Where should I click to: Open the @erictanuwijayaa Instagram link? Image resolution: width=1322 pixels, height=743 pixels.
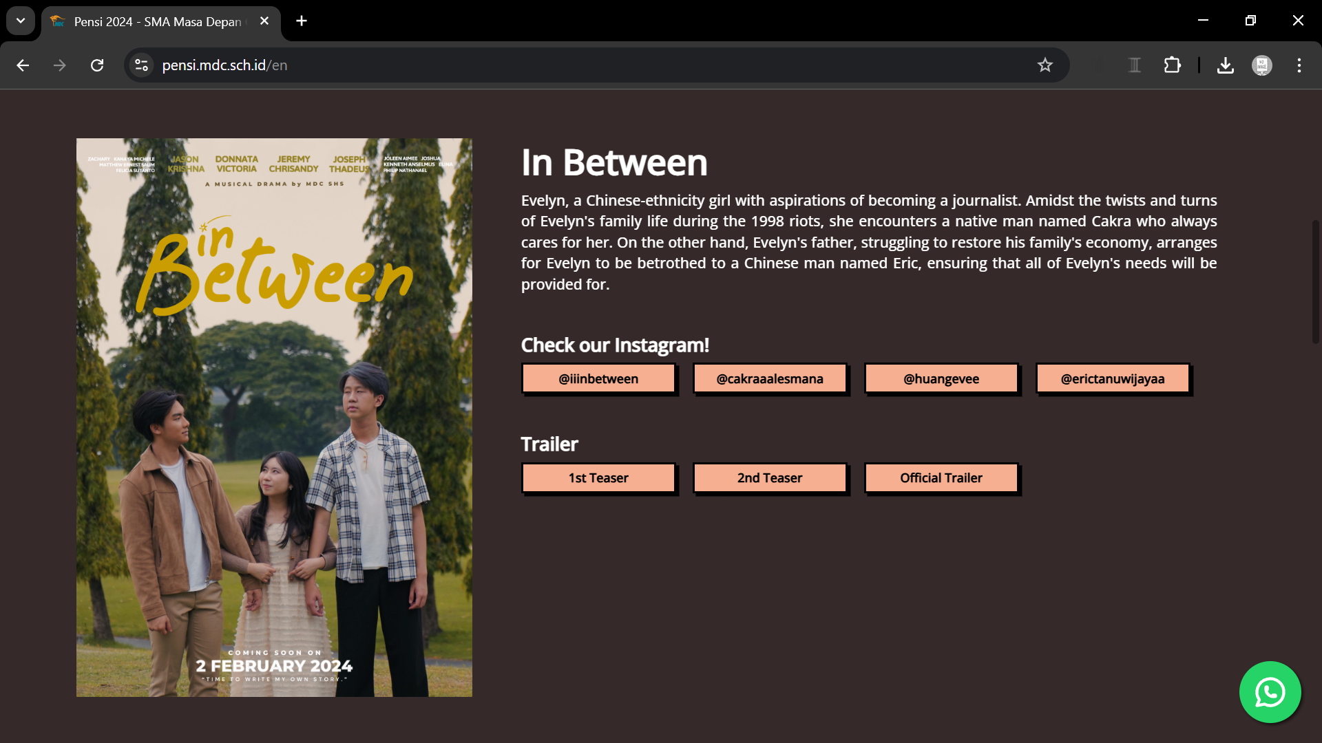click(x=1113, y=378)
